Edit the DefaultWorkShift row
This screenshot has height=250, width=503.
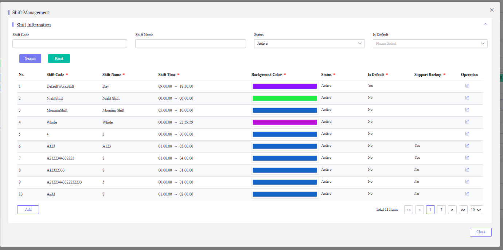click(467, 86)
